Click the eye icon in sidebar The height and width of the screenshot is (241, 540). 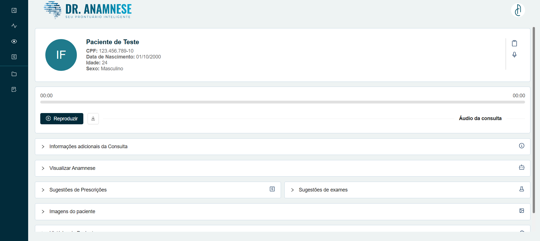(14, 41)
